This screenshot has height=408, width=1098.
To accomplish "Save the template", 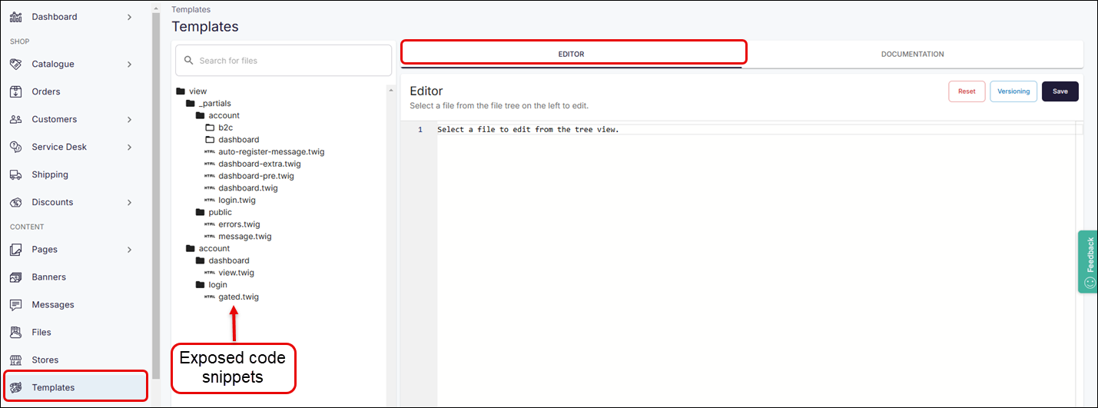I will click(x=1060, y=91).
